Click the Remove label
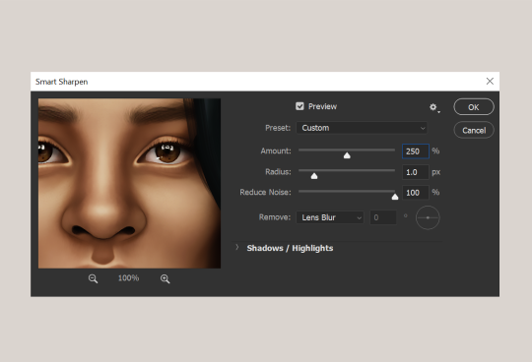 coord(275,217)
